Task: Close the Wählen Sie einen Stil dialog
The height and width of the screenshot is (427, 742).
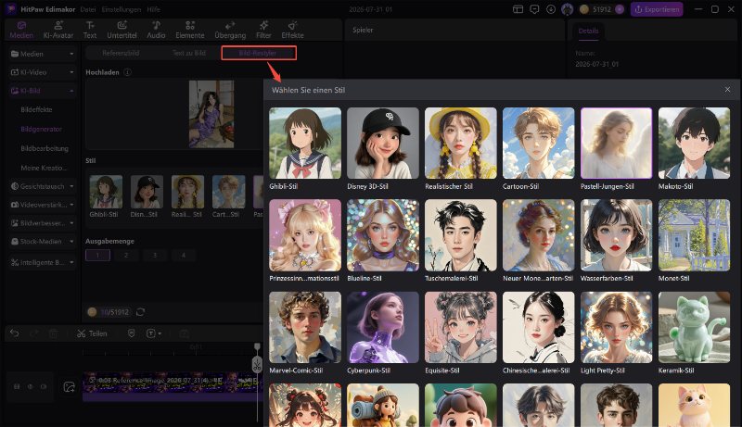Action: point(727,89)
